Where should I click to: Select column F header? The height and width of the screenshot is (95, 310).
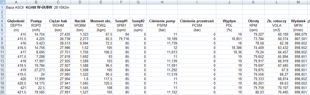121,2
